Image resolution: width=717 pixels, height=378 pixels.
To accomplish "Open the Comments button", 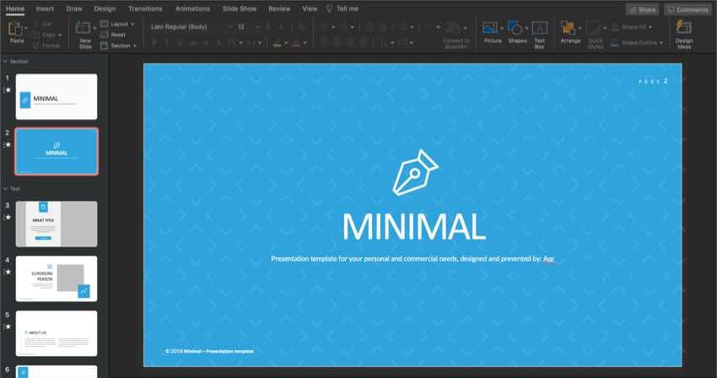I will point(687,9).
